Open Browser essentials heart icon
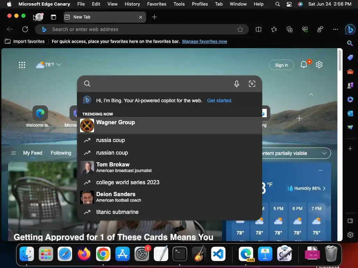 pyautogui.click(x=305, y=29)
